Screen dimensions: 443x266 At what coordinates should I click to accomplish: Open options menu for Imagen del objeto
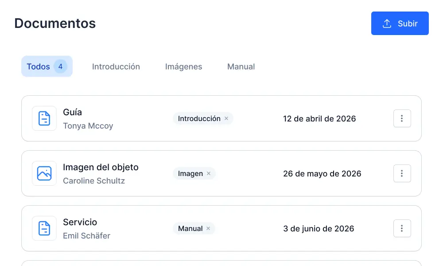coord(402,173)
